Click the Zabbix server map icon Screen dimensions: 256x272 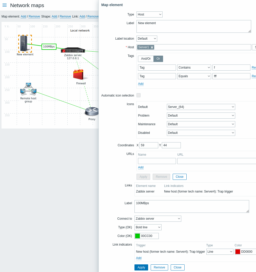(x=73, y=50)
